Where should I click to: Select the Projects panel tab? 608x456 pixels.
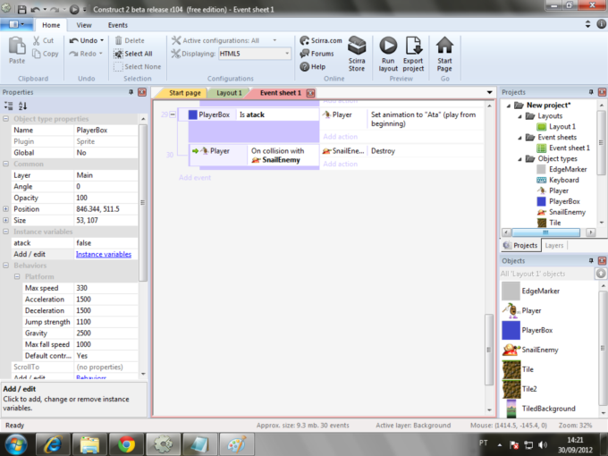coord(520,246)
